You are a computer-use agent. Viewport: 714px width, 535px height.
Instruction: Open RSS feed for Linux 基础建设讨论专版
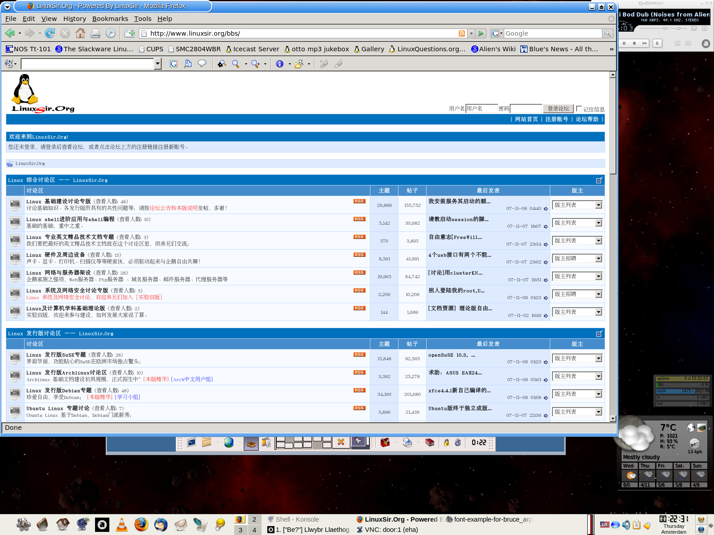359,201
